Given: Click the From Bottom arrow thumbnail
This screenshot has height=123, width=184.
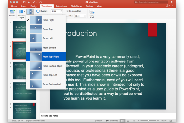Looking at the screenshot, I should [36, 48].
